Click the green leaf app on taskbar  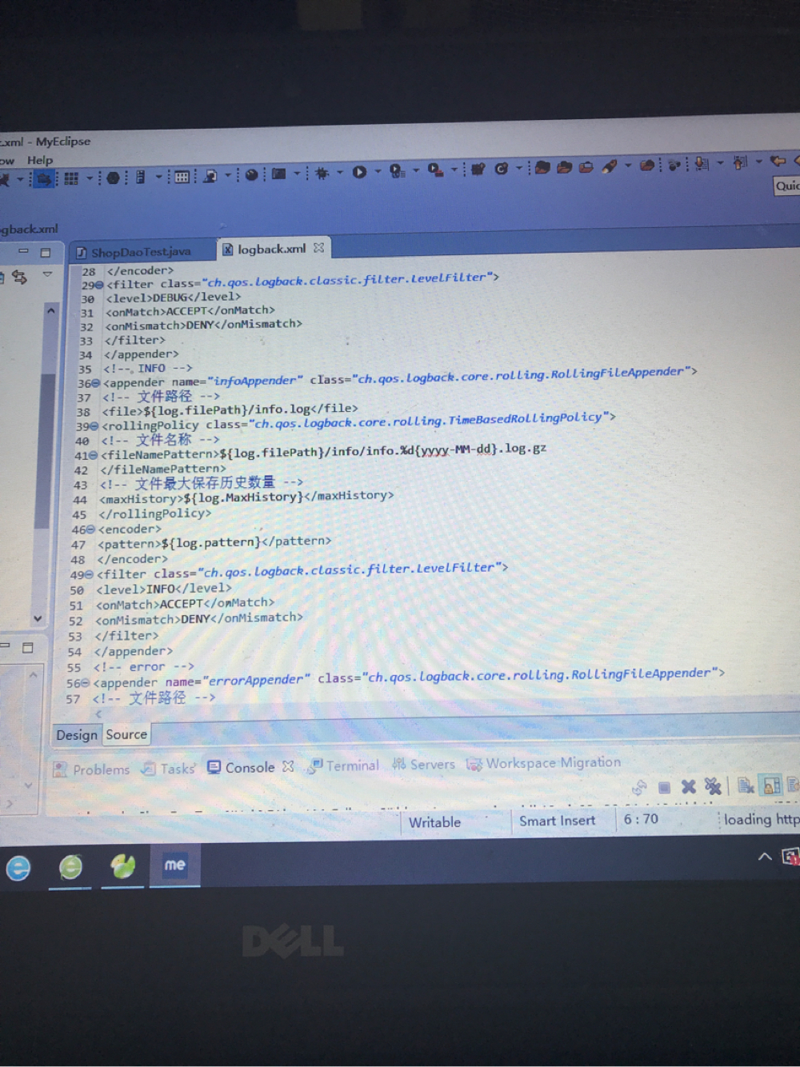point(123,866)
